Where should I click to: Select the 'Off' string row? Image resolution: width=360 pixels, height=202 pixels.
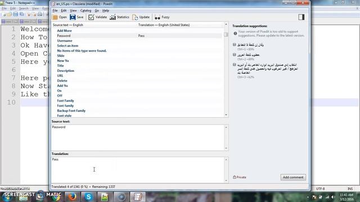click(x=137, y=96)
